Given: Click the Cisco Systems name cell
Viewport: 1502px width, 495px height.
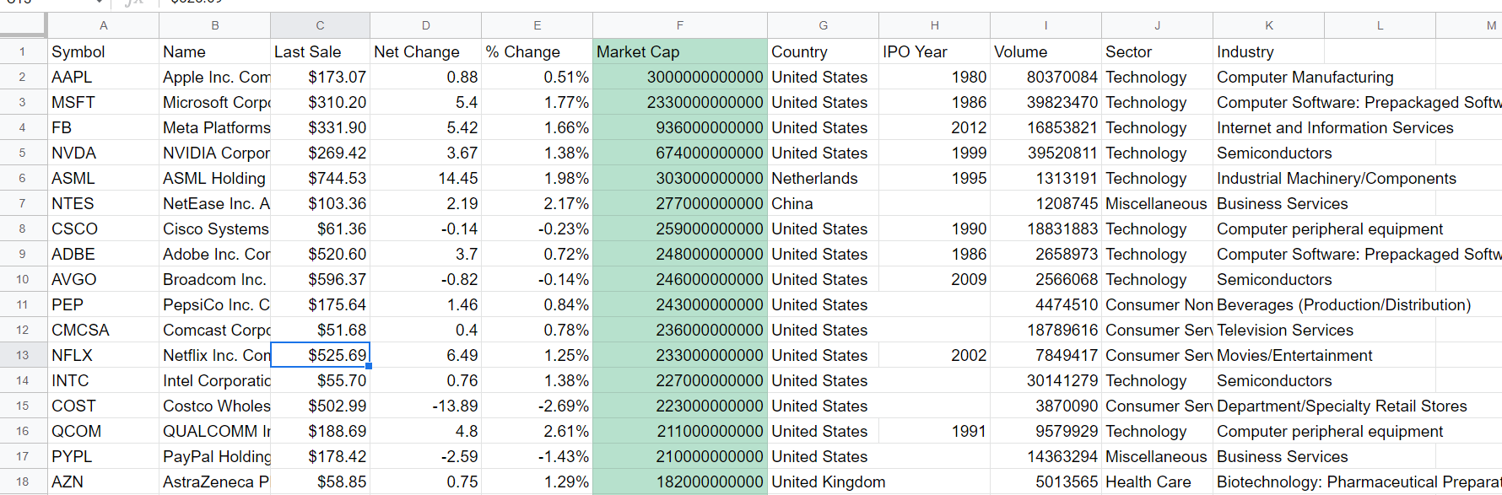Looking at the screenshot, I should (215, 229).
